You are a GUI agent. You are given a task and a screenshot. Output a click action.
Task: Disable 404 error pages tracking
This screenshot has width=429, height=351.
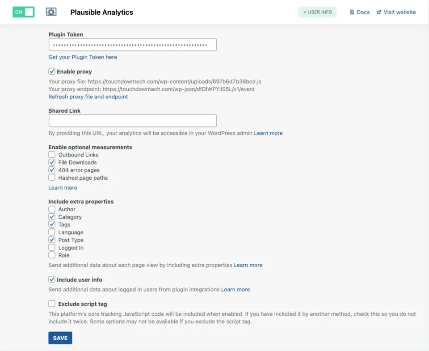coord(52,170)
